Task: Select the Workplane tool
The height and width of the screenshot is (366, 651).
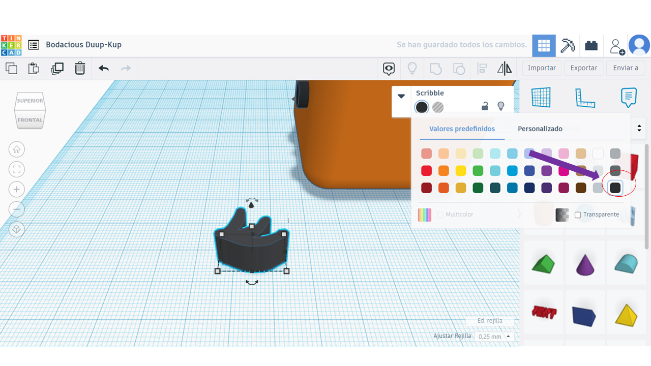Action: tap(541, 97)
